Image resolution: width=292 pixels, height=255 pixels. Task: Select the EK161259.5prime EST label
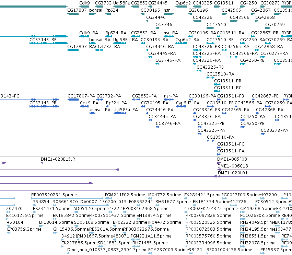click(x=25, y=216)
